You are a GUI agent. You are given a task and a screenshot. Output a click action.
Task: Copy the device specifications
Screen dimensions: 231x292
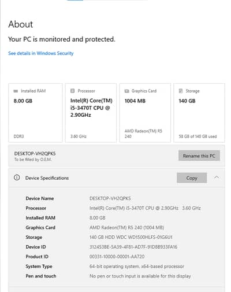coord(192,178)
